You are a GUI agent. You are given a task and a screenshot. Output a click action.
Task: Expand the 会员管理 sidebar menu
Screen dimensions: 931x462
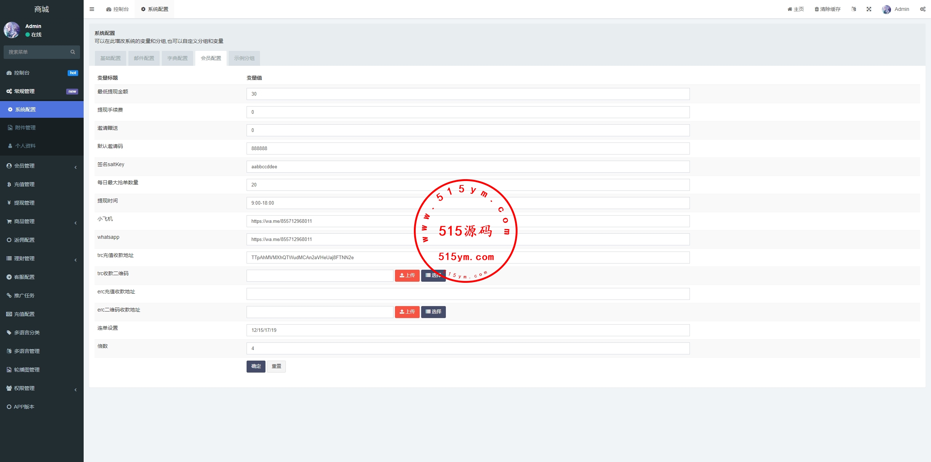click(x=41, y=166)
